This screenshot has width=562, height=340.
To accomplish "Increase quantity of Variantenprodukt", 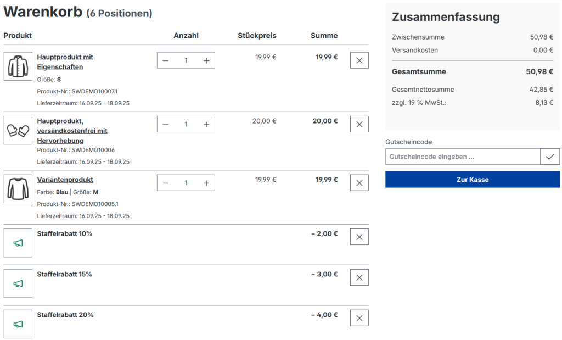I will coord(206,183).
